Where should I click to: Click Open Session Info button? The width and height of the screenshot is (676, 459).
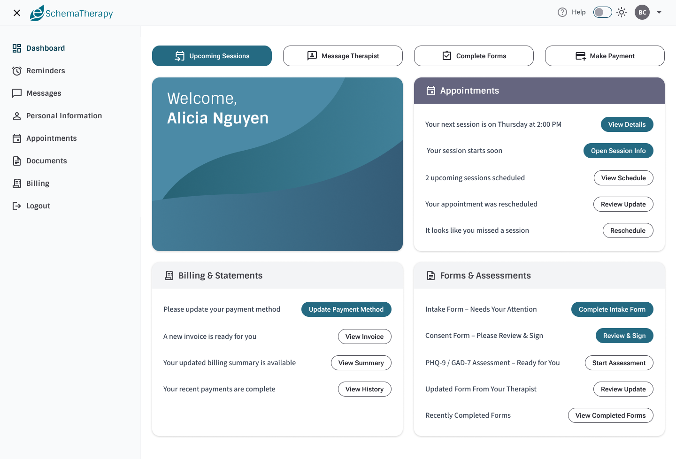[x=618, y=151]
